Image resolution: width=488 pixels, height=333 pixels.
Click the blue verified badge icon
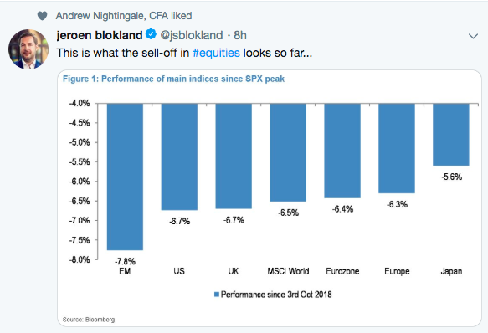[152, 34]
